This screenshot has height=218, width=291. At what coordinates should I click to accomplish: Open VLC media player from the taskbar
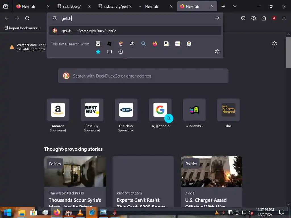80,212
